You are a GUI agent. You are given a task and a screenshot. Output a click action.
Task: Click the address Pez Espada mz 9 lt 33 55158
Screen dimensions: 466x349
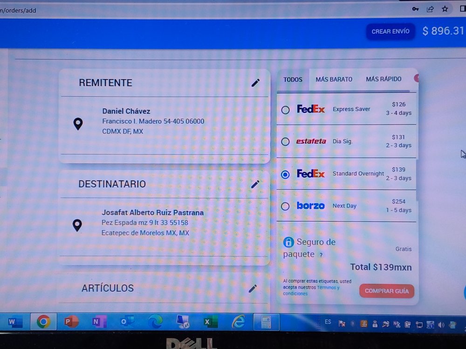click(145, 222)
